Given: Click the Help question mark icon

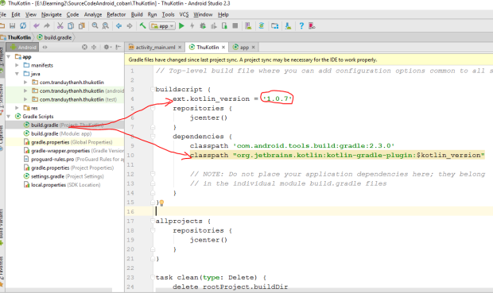Looking at the screenshot, I should [301, 26].
